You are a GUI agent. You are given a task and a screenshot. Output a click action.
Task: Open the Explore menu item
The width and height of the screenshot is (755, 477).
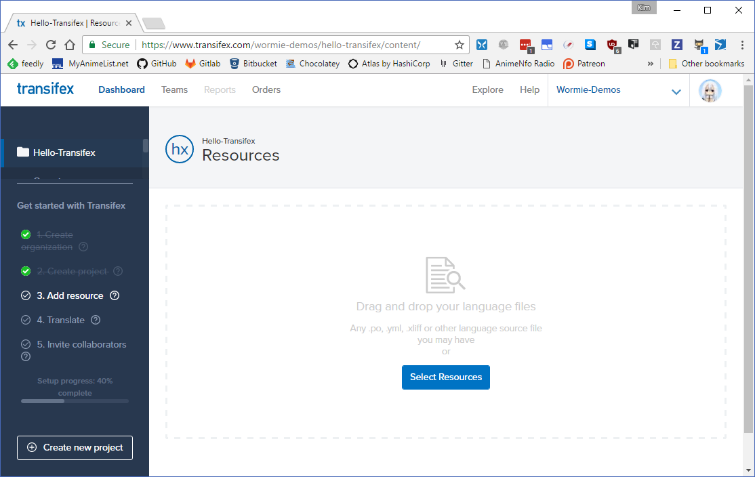pos(487,89)
